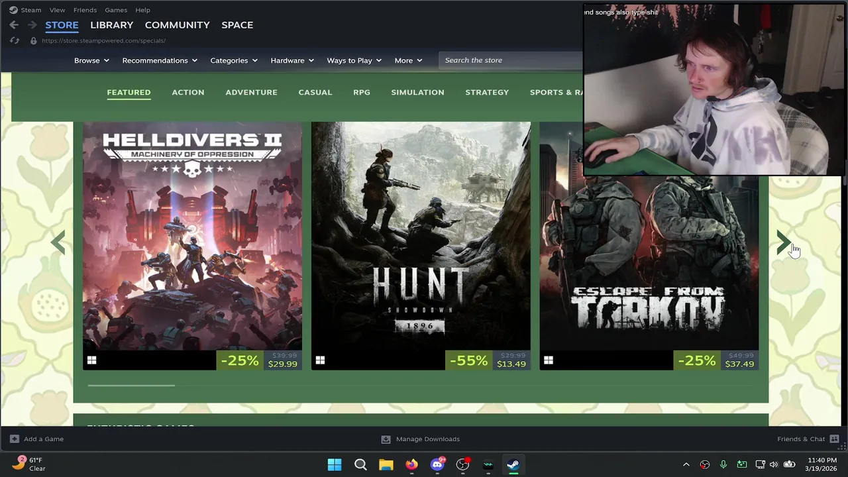
Task: Select the STRATEGY specials tab
Action: tap(487, 92)
